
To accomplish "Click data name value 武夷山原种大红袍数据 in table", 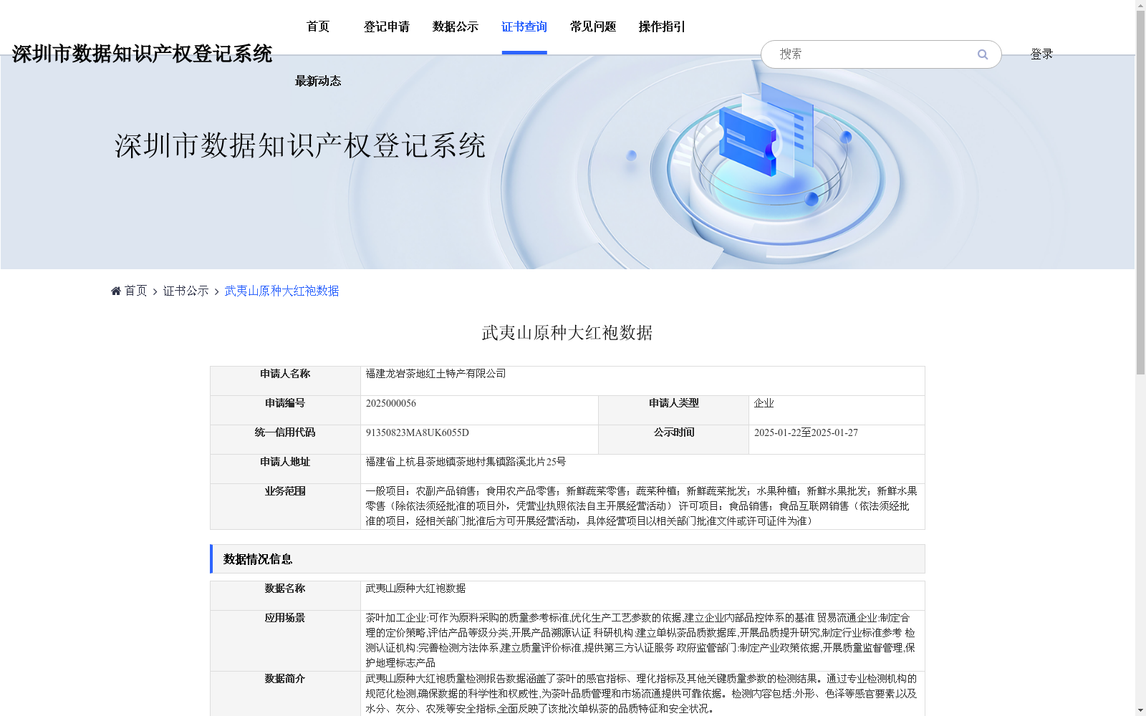I will [x=416, y=589].
